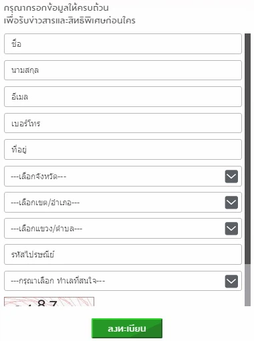
Task: Open the เลือกแขวง/ตำบล subdistrict dropdown
Action: [x=123, y=229]
